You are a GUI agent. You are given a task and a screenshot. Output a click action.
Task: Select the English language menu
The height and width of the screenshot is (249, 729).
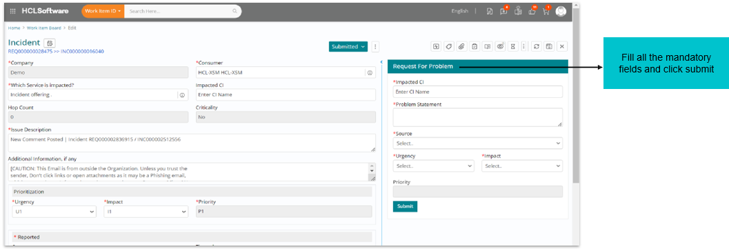[x=460, y=11]
